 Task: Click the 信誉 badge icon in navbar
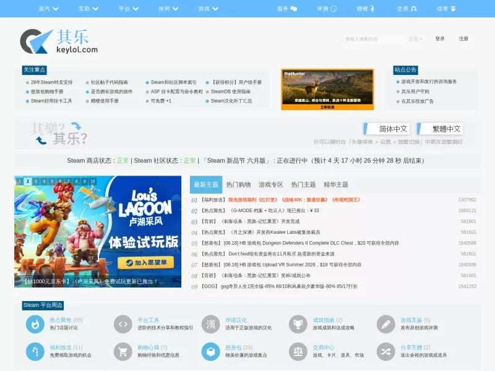[453, 9]
